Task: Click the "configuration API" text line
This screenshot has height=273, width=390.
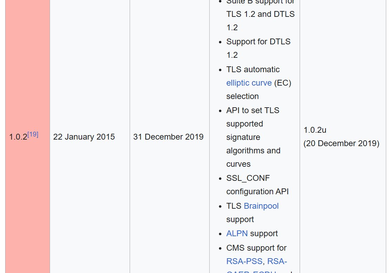Action: coord(257,192)
